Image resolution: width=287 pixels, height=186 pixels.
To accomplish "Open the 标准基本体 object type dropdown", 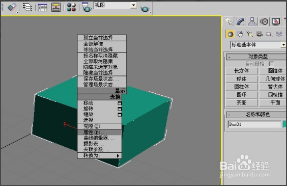I will pyautogui.click(x=283, y=45).
